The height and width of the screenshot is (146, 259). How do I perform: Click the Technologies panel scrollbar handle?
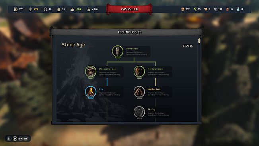(x=199, y=41)
